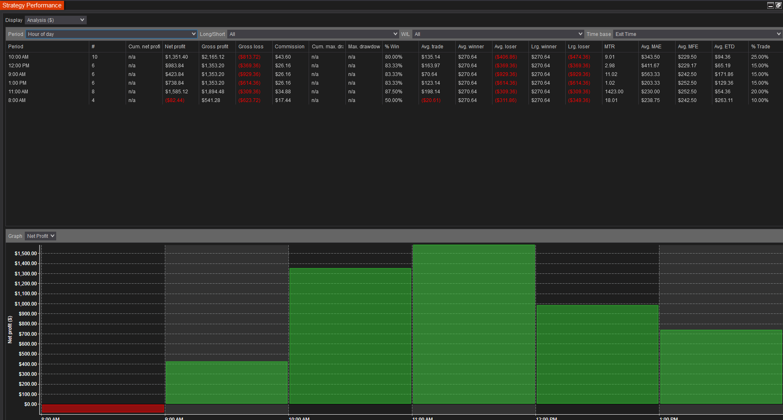Viewport: 783px width, 420px height.
Task: Sort by MTR column header
Action: 619,47
